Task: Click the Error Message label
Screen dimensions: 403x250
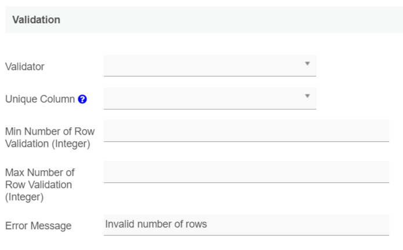Action: tap(38, 226)
